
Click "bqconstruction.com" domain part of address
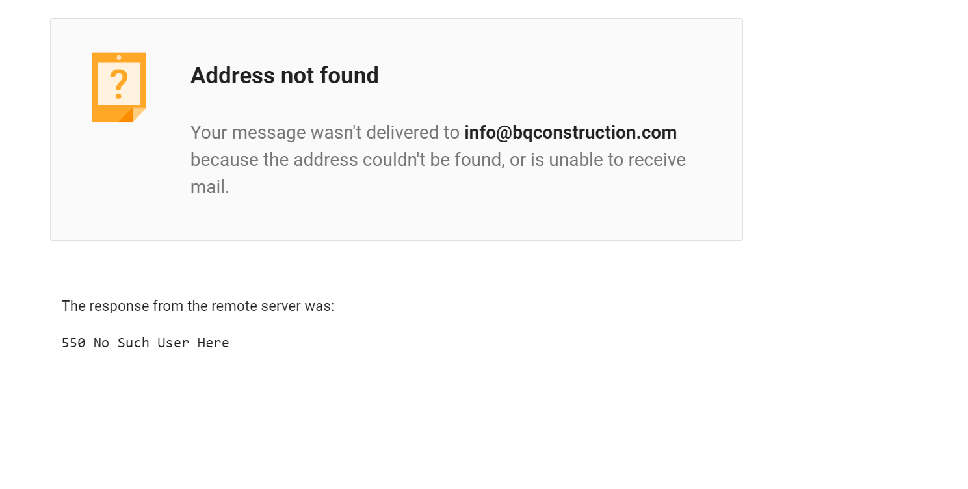coord(595,133)
